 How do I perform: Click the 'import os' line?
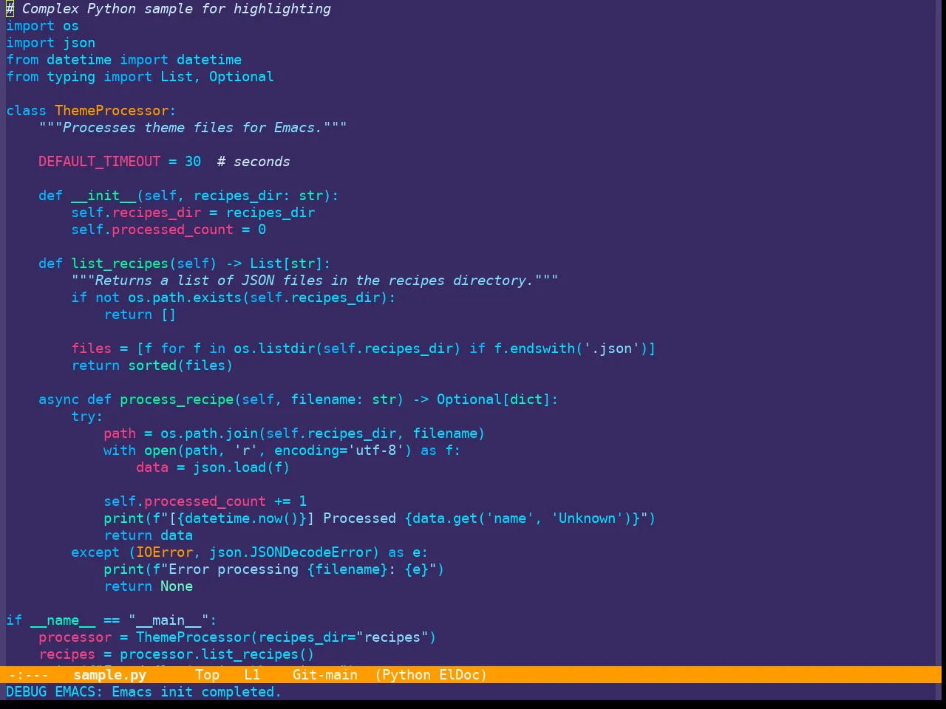pyautogui.click(x=42, y=26)
